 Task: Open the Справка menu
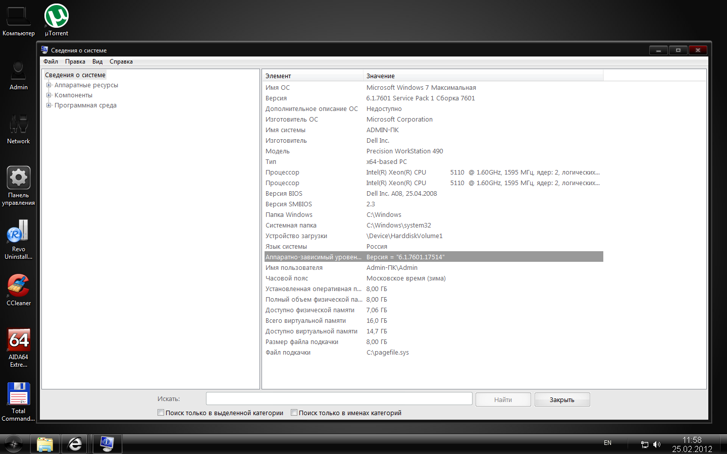click(x=121, y=62)
